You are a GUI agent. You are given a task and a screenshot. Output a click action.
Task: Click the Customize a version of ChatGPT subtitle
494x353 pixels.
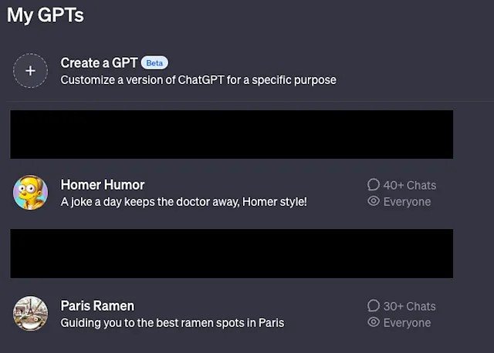[198, 80]
